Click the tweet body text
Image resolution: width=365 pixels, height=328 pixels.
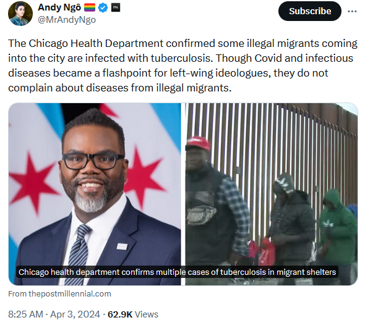pos(182,65)
